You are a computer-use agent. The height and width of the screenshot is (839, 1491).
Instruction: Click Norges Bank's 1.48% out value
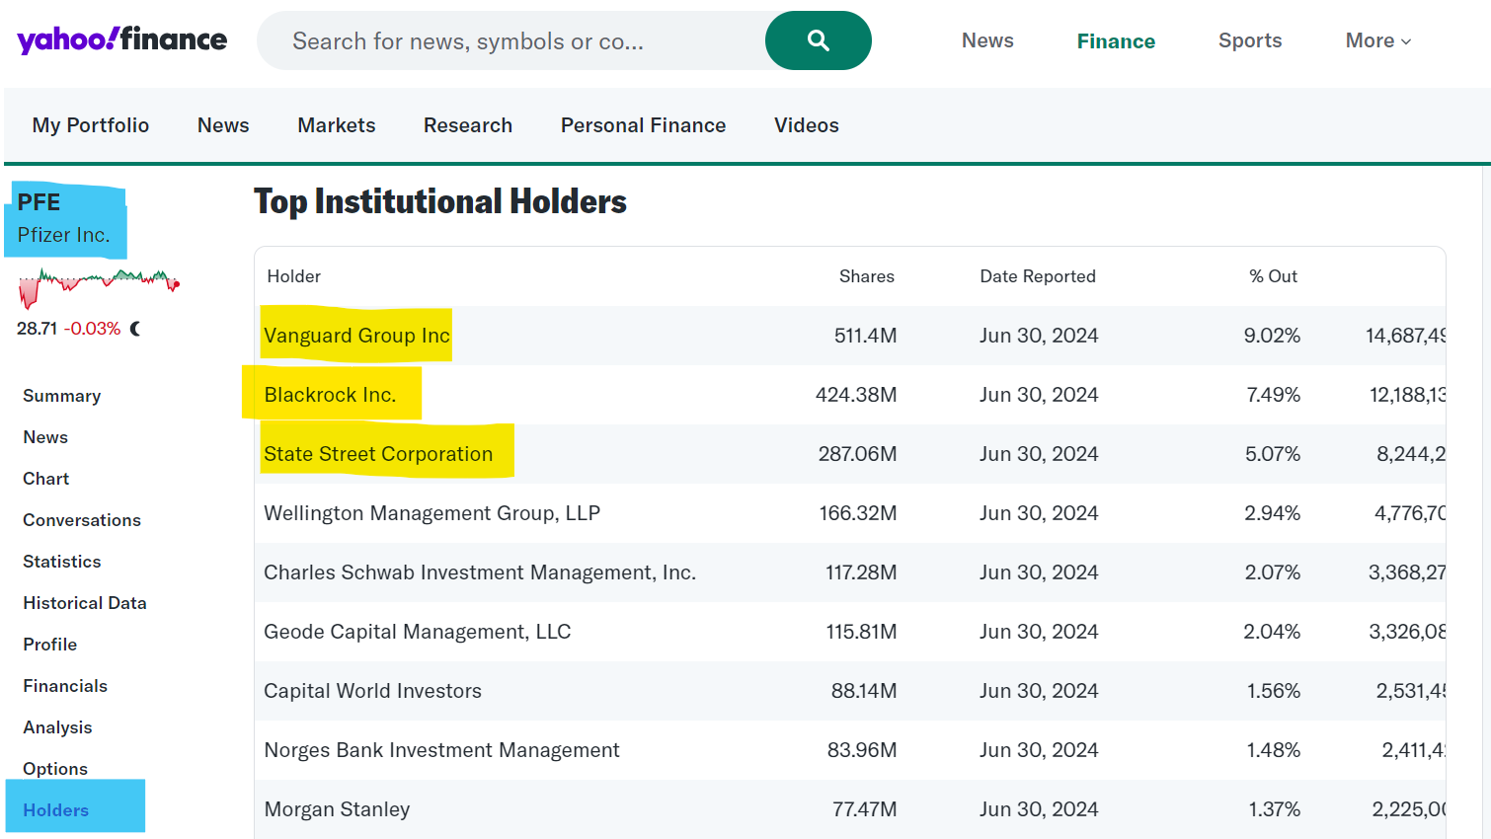tap(1274, 750)
